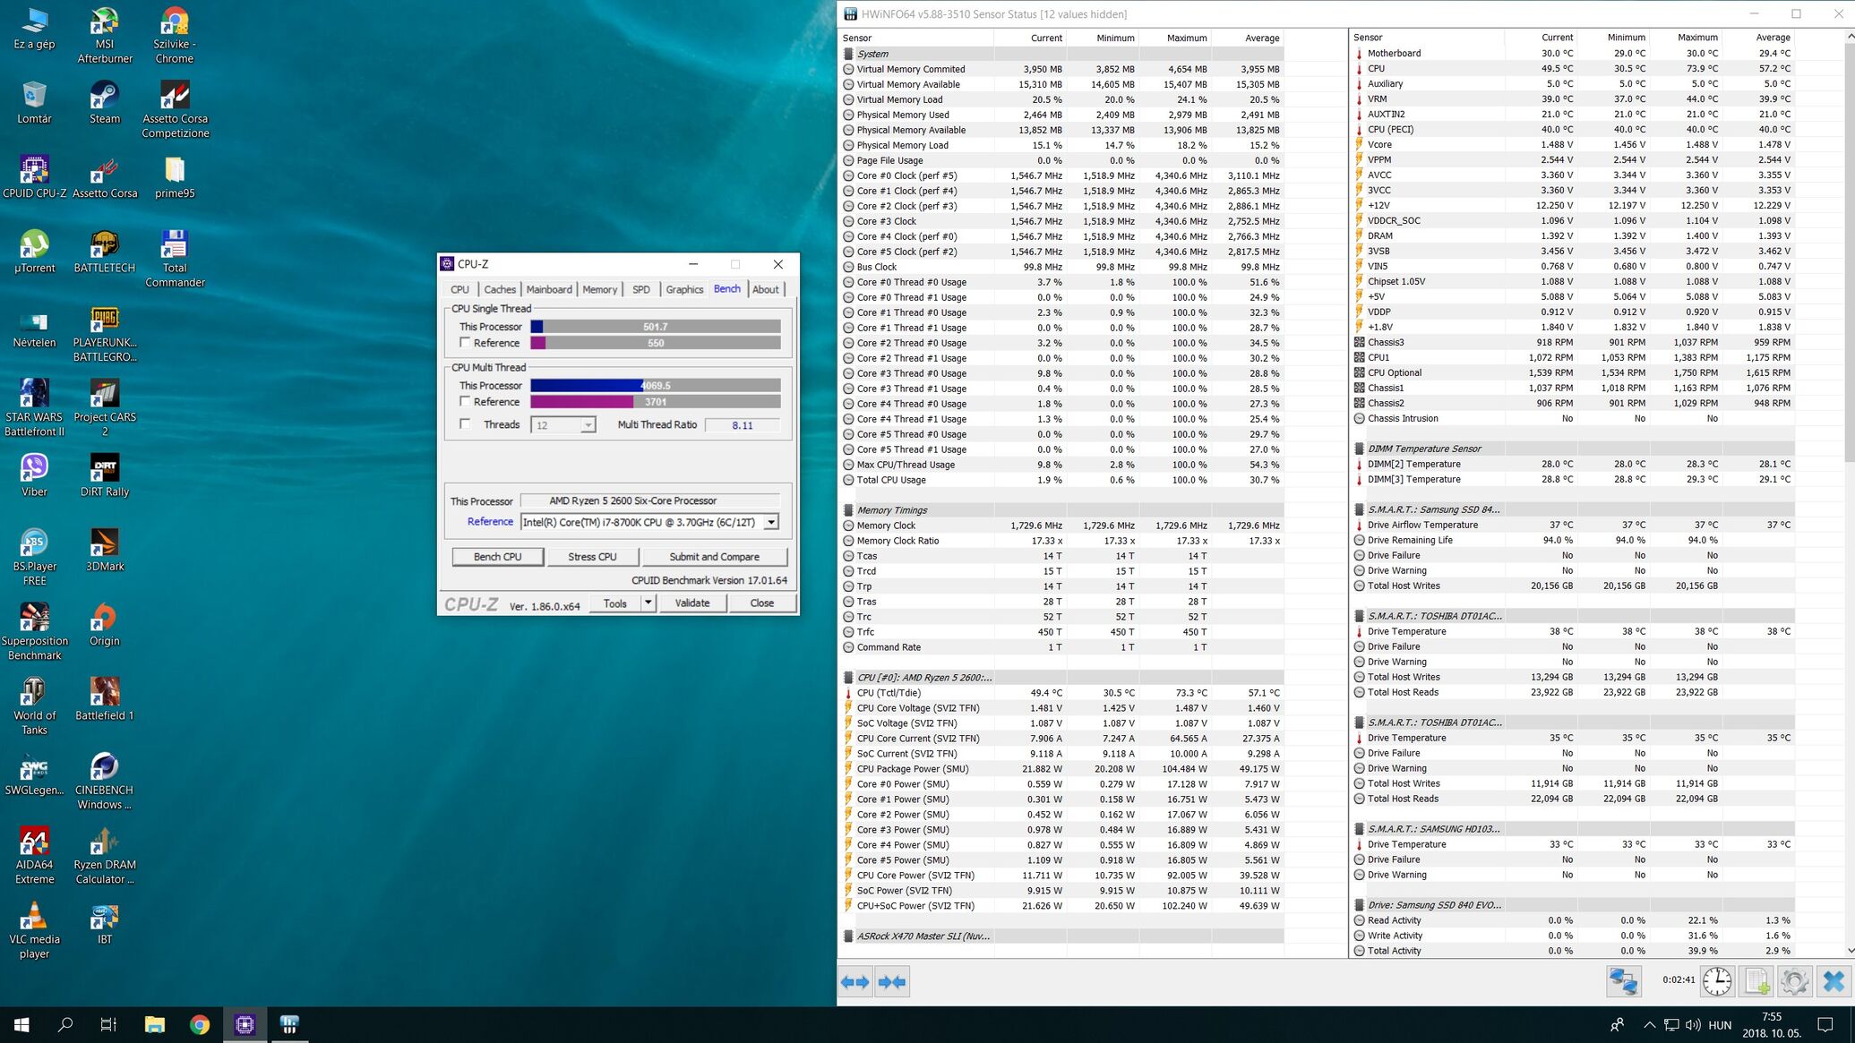Select the 3DMark desktop icon

click(105, 550)
